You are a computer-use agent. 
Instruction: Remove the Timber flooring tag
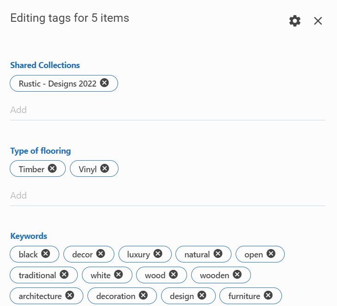pos(52,169)
